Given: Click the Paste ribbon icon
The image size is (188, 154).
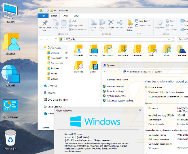Looking at the screenshot, I should 64,24.
